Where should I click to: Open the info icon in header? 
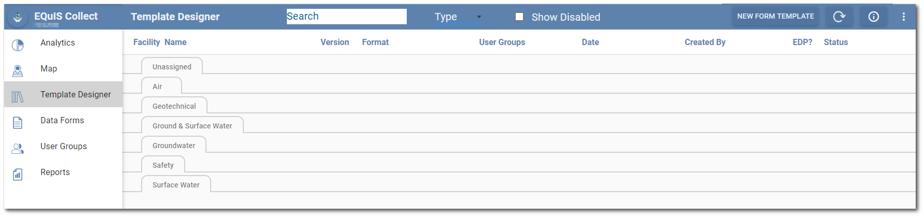[x=874, y=17]
